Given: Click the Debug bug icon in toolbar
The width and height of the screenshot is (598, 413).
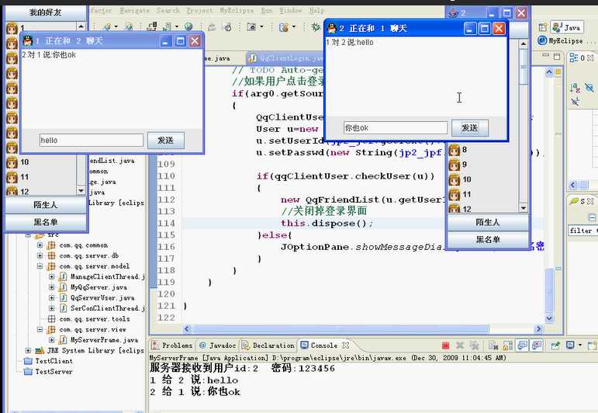Looking at the screenshot, I should [x=316, y=26].
